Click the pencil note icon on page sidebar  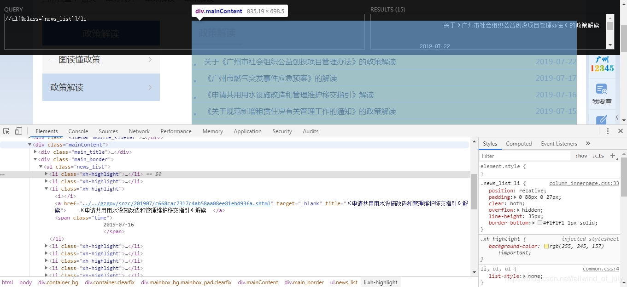602,120
